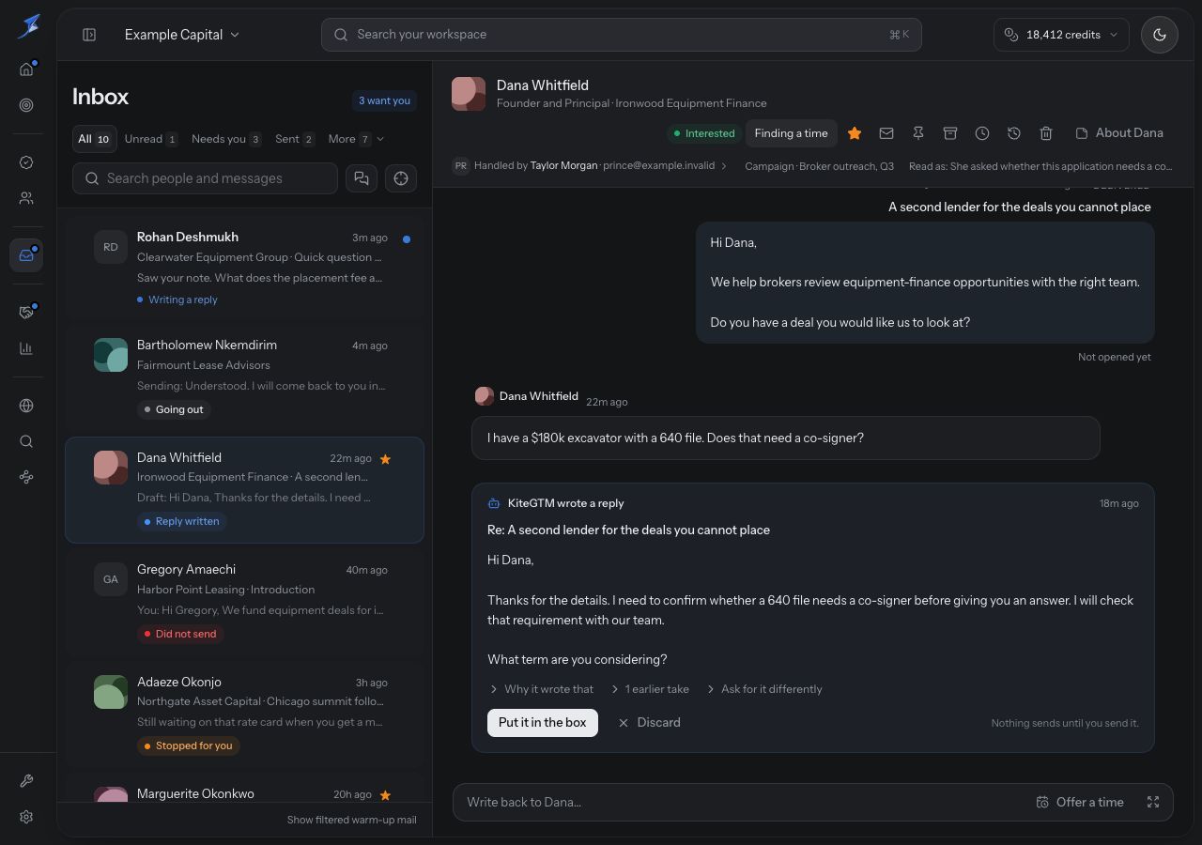Switch to the Needs you tab

point(226,139)
